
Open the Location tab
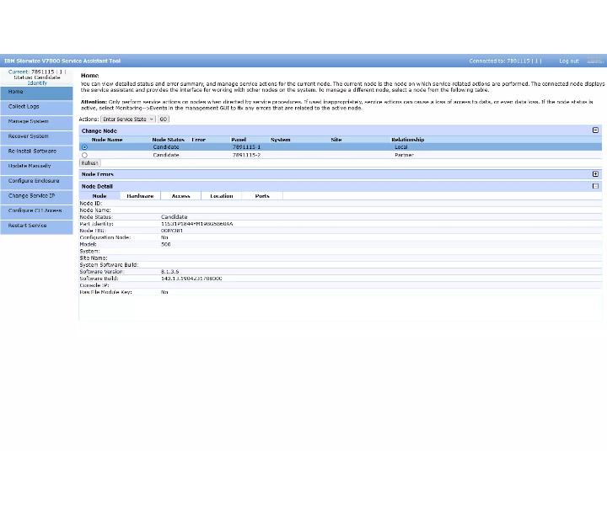point(222,196)
